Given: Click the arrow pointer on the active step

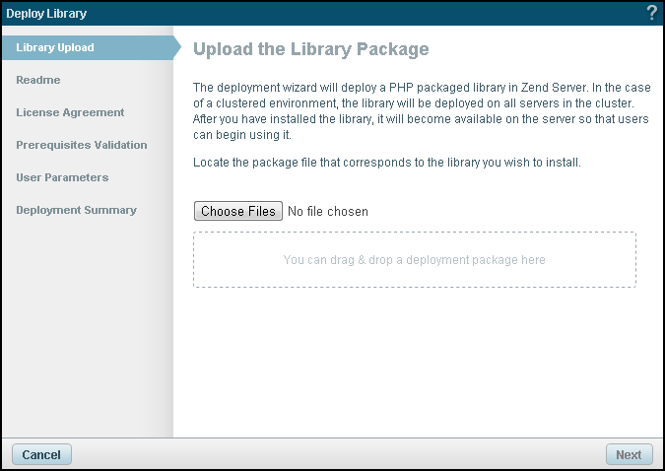Looking at the screenshot, I should (x=177, y=47).
